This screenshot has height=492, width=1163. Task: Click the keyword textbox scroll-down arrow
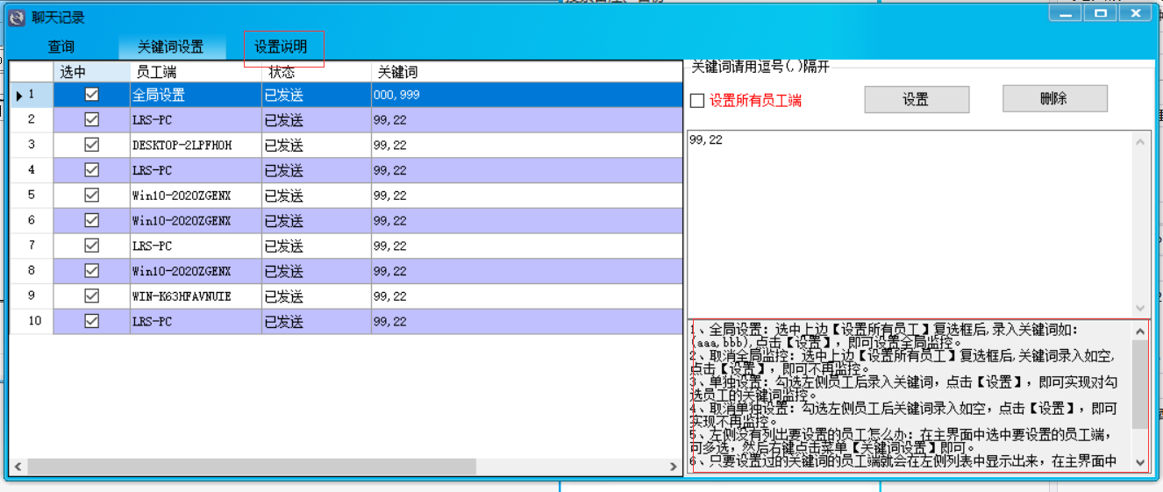(x=1140, y=308)
